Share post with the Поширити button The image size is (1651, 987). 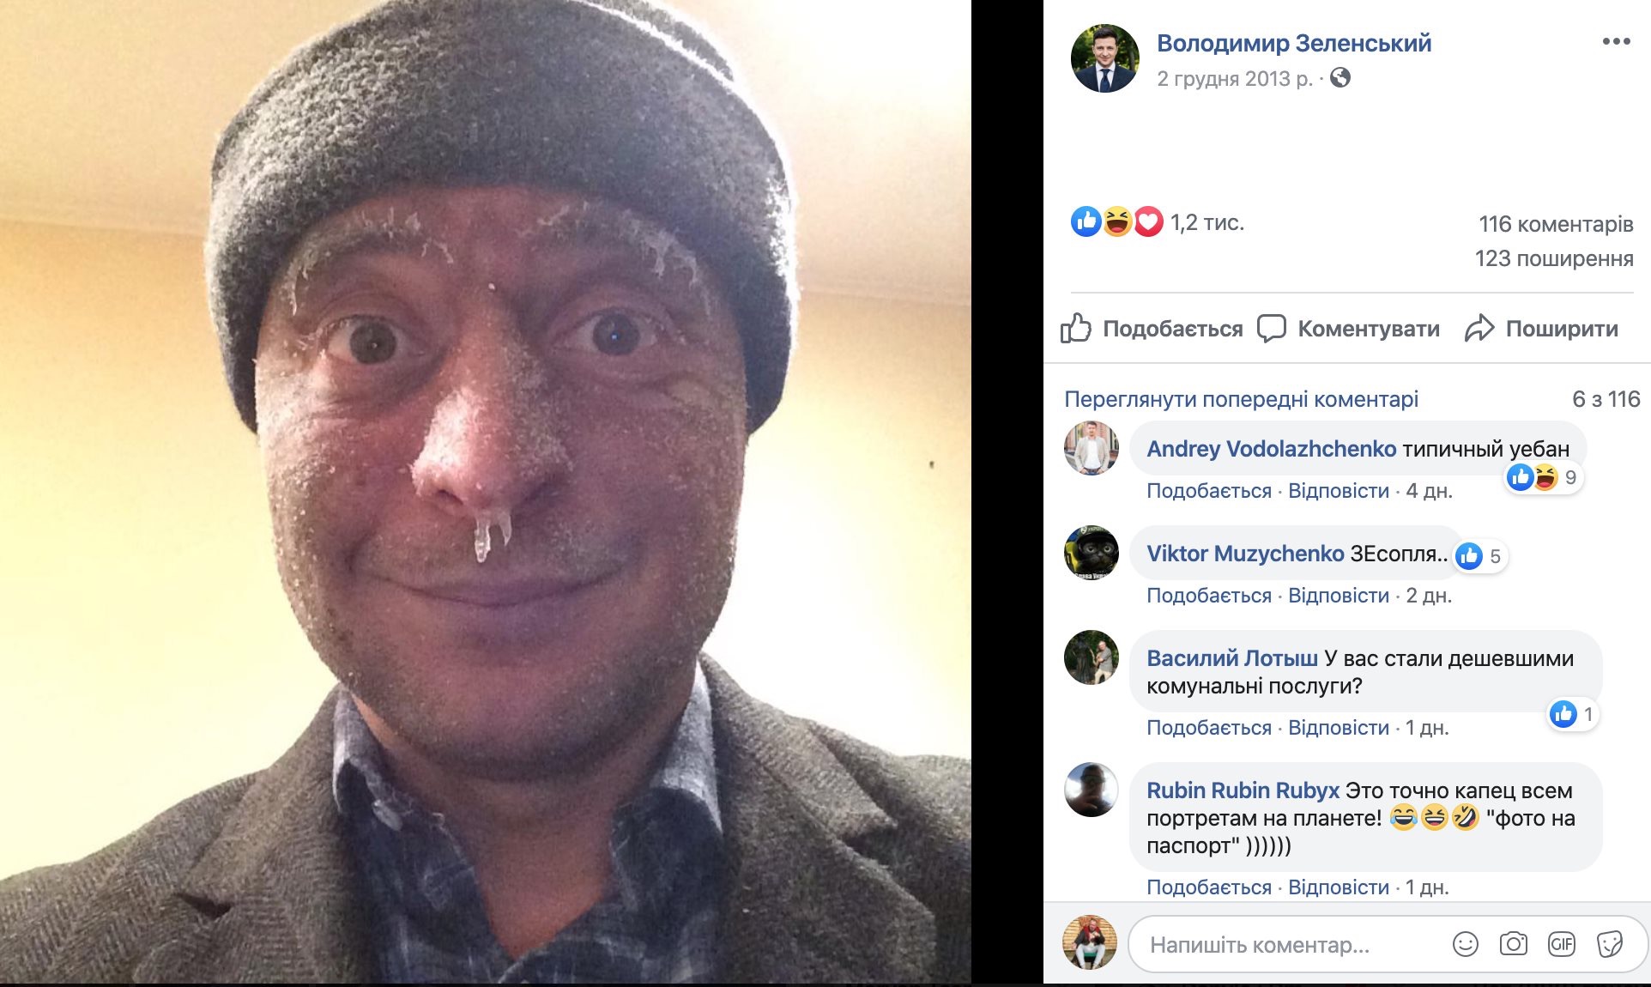tap(1541, 329)
